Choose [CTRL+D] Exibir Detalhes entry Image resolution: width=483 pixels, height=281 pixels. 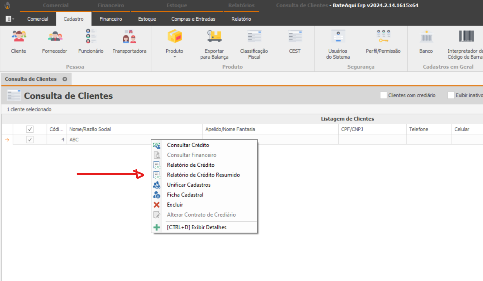(x=204, y=227)
